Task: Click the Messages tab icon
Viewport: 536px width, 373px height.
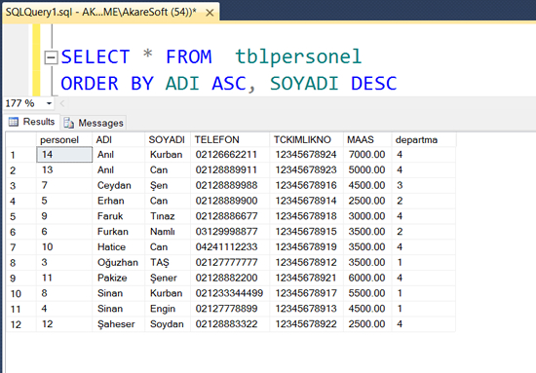Action: (69, 123)
